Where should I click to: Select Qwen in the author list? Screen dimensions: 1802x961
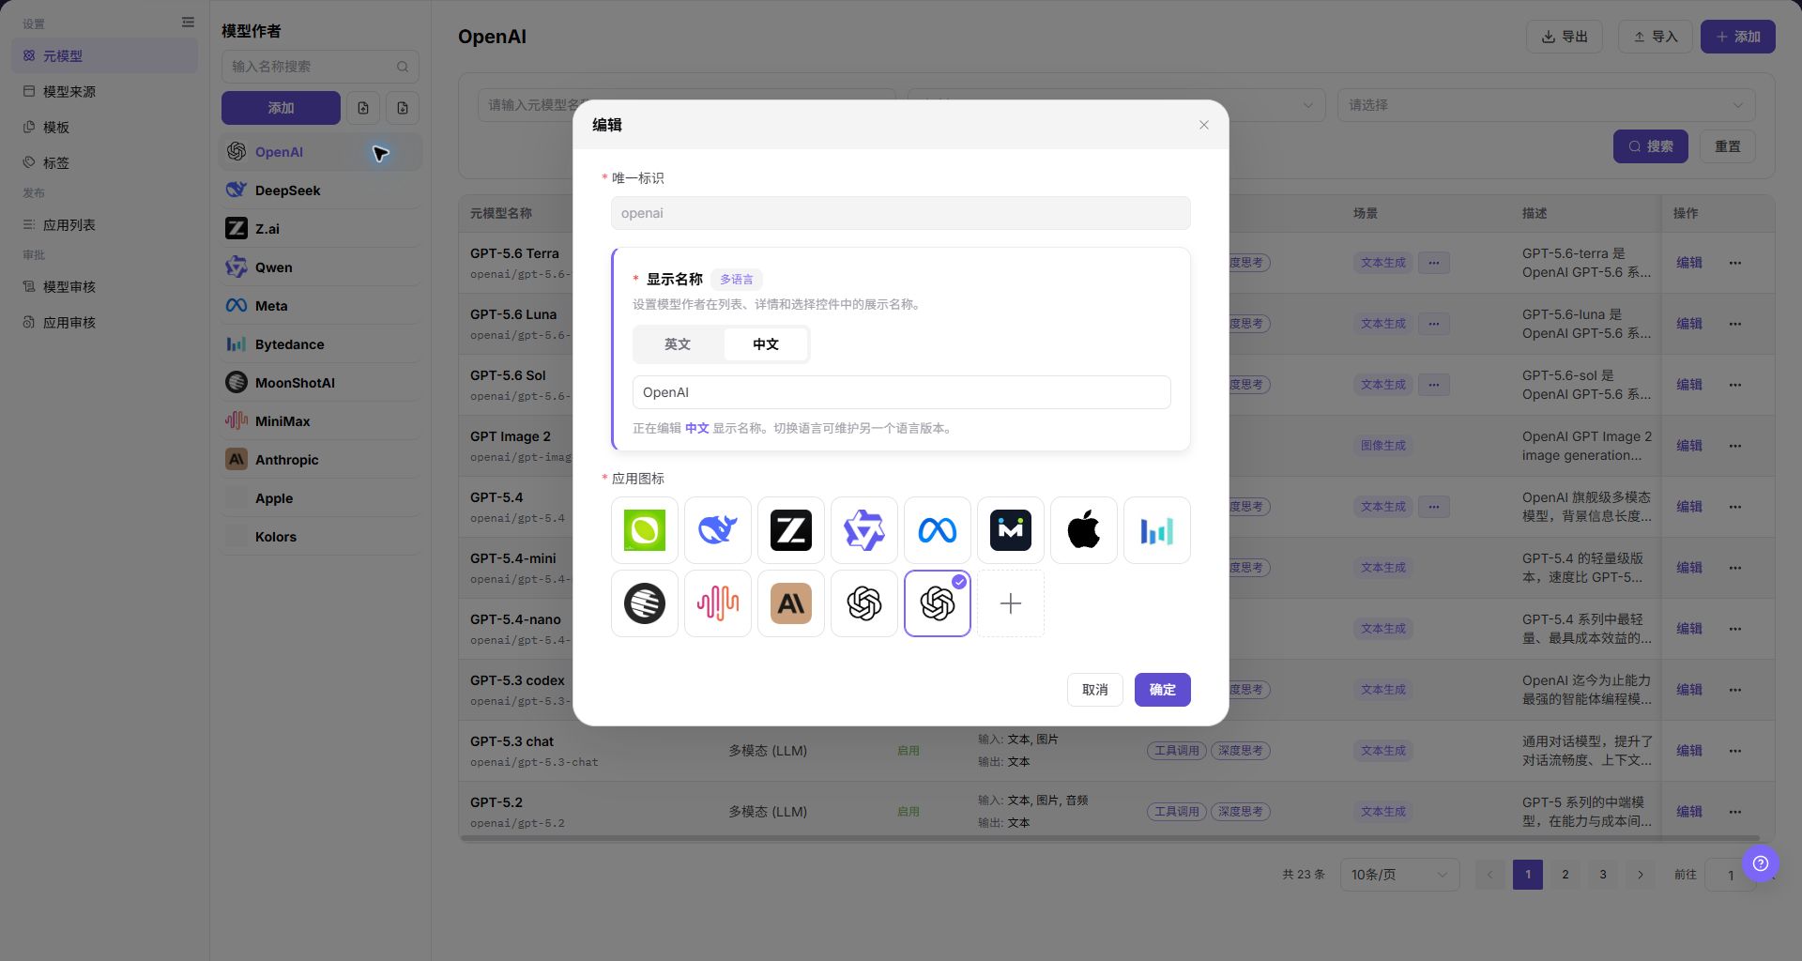point(320,267)
